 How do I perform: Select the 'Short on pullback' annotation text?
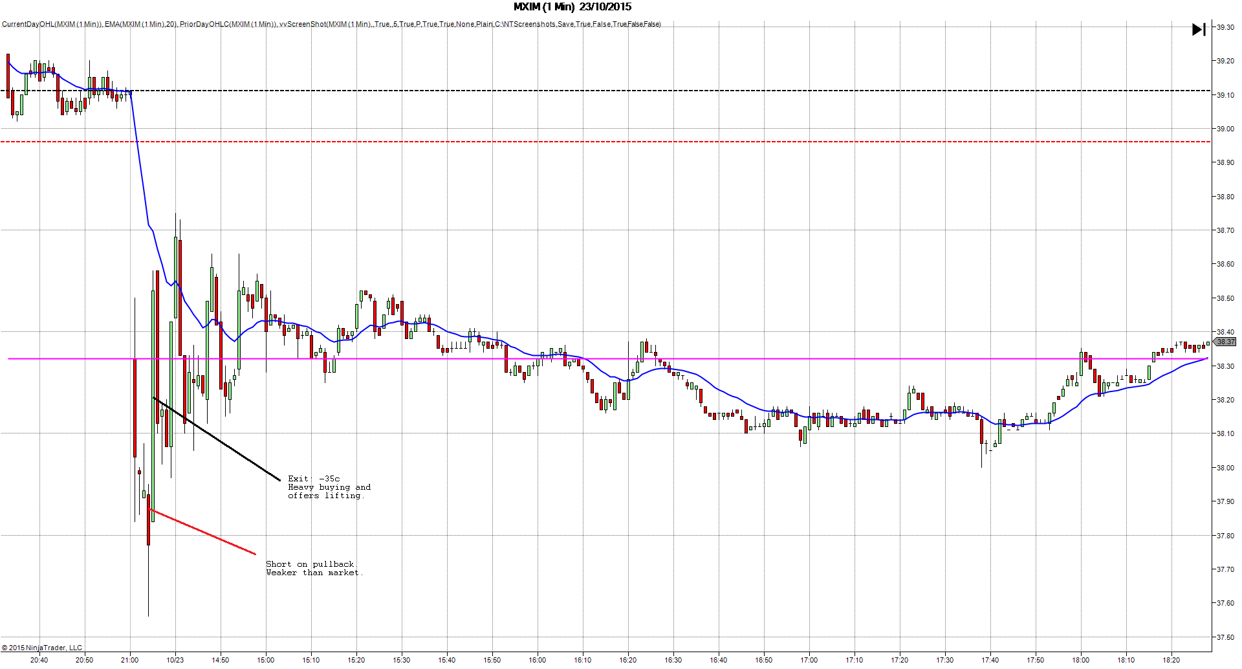(310, 564)
